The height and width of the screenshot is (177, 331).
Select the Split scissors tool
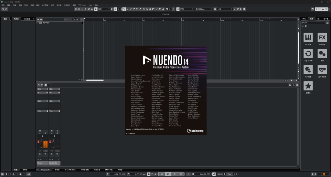point(137,9)
